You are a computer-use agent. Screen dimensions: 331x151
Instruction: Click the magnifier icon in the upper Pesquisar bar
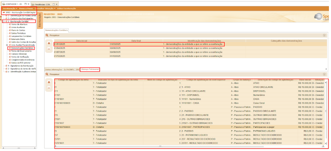[x=47, y=35]
